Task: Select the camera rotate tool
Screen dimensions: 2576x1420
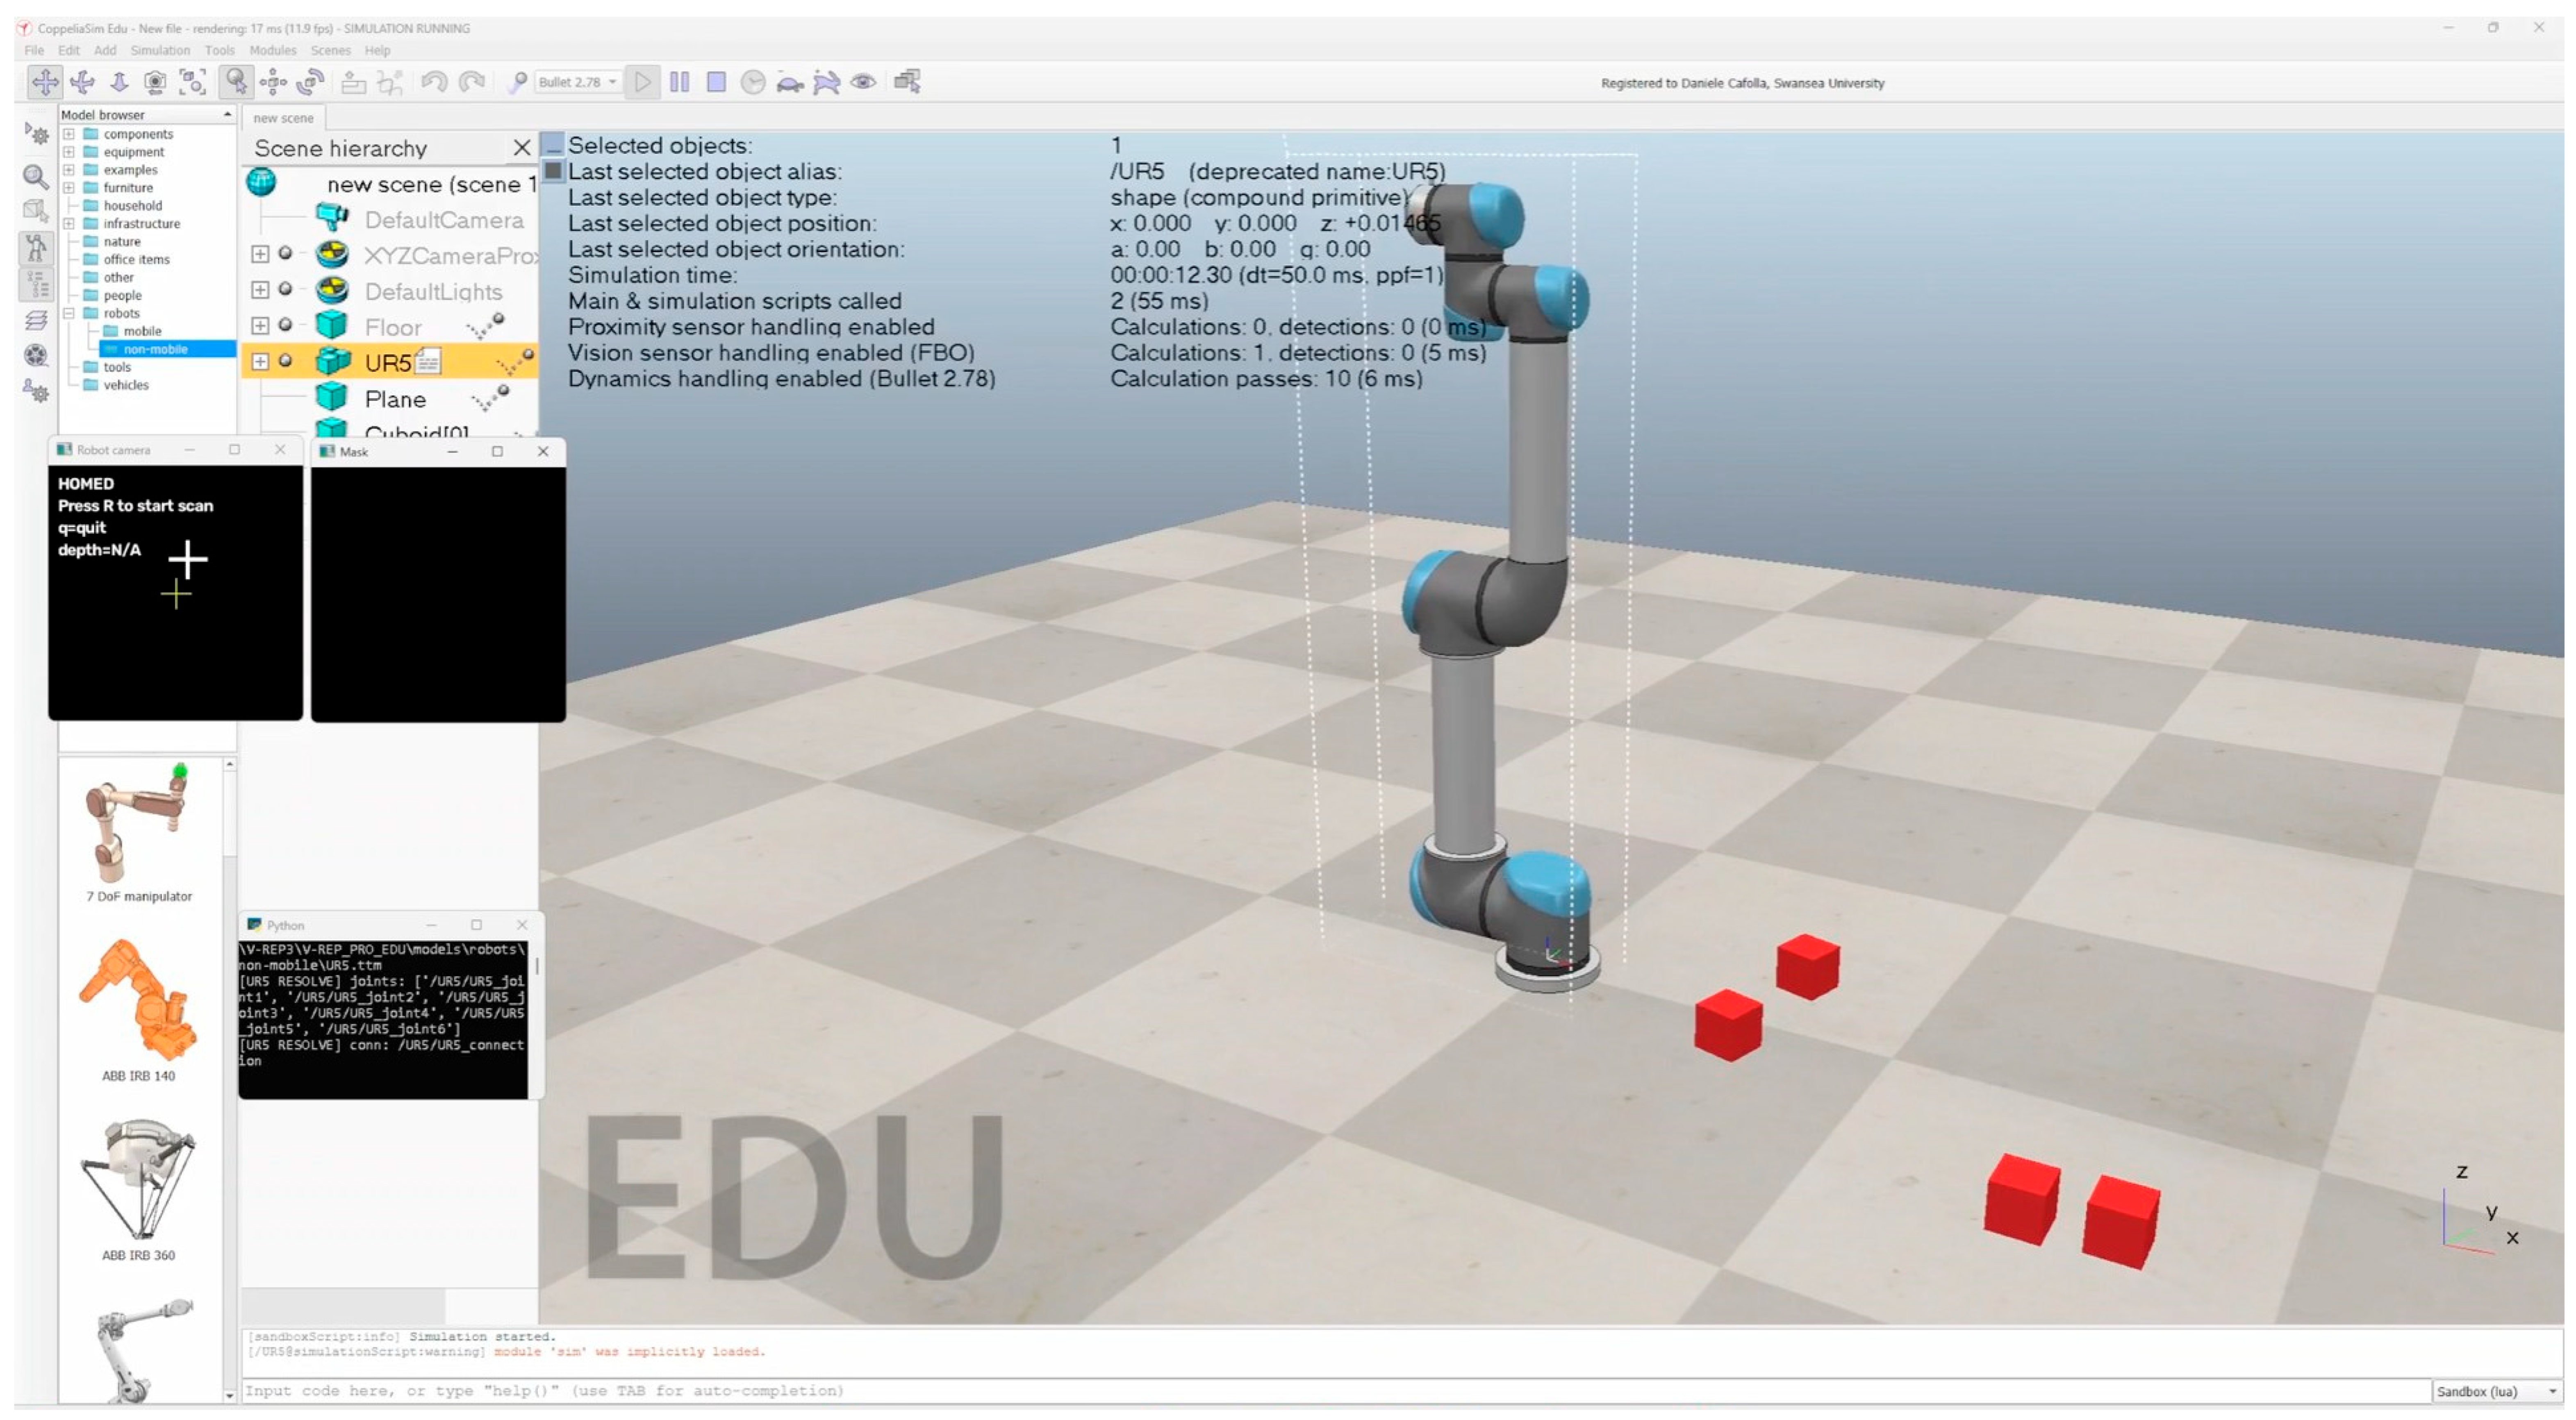Action: pyautogui.click(x=82, y=82)
